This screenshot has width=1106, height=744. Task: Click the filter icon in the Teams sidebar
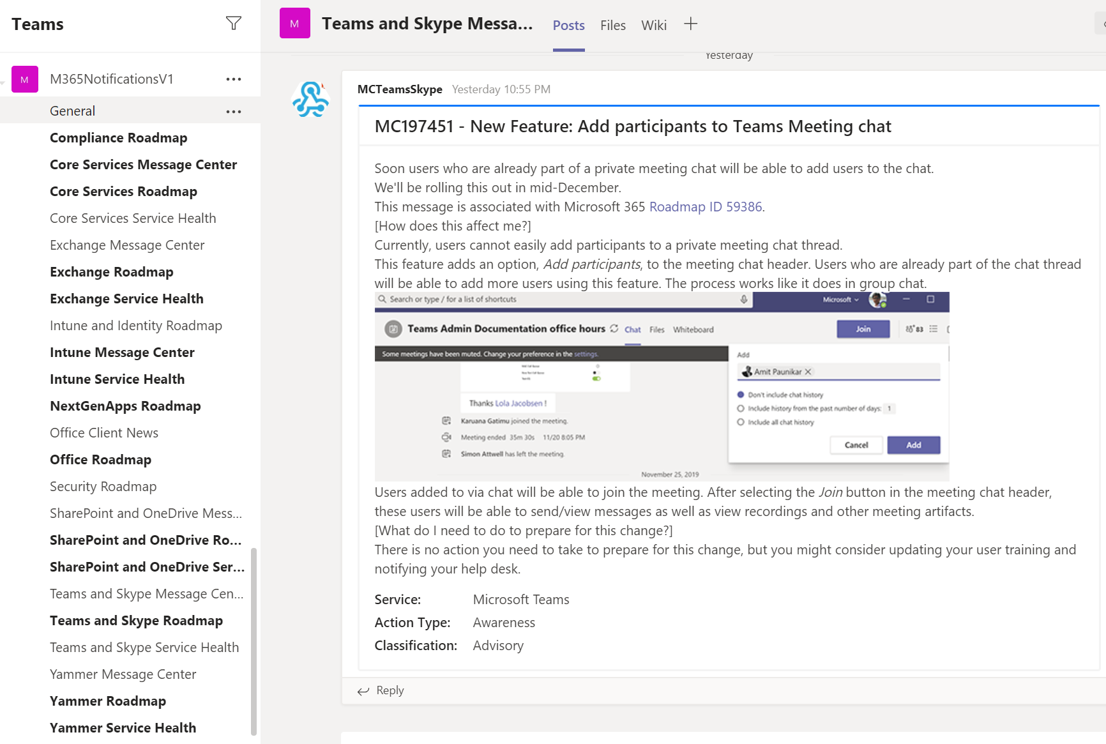[x=234, y=23]
